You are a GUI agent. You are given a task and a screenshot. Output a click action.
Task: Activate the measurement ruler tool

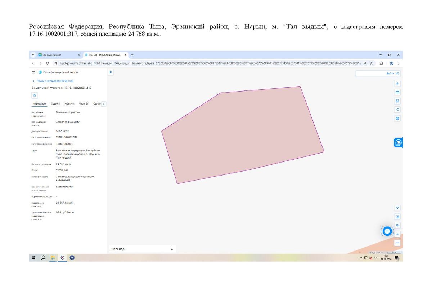click(x=397, y=92)
